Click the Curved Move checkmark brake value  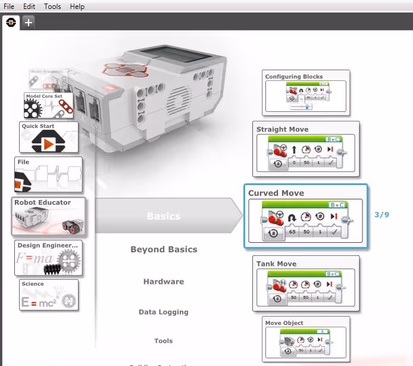334,232
